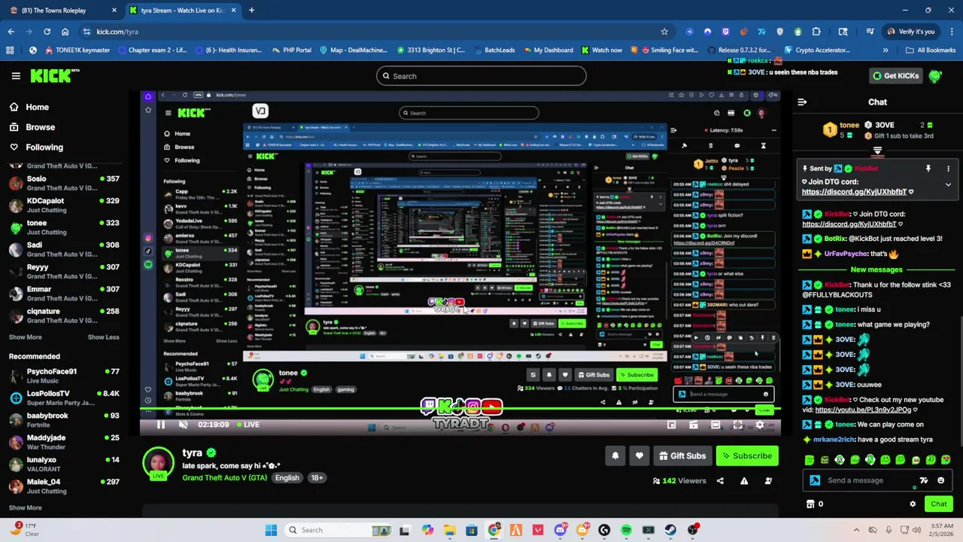Viewport: 963px width, 542px height.
Task: Open PsychoFace91 recommended channel
Action: (64, 376)
